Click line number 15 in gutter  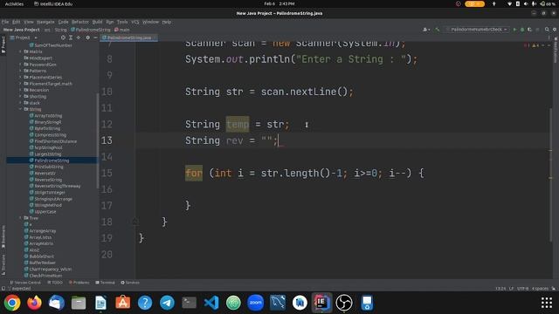pos(107,173)
